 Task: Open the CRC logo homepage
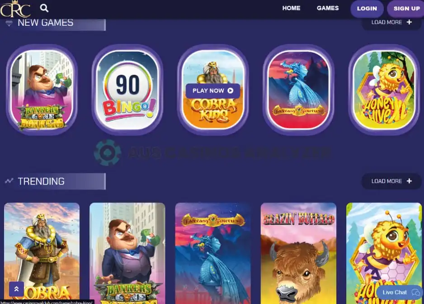(15, 9)
